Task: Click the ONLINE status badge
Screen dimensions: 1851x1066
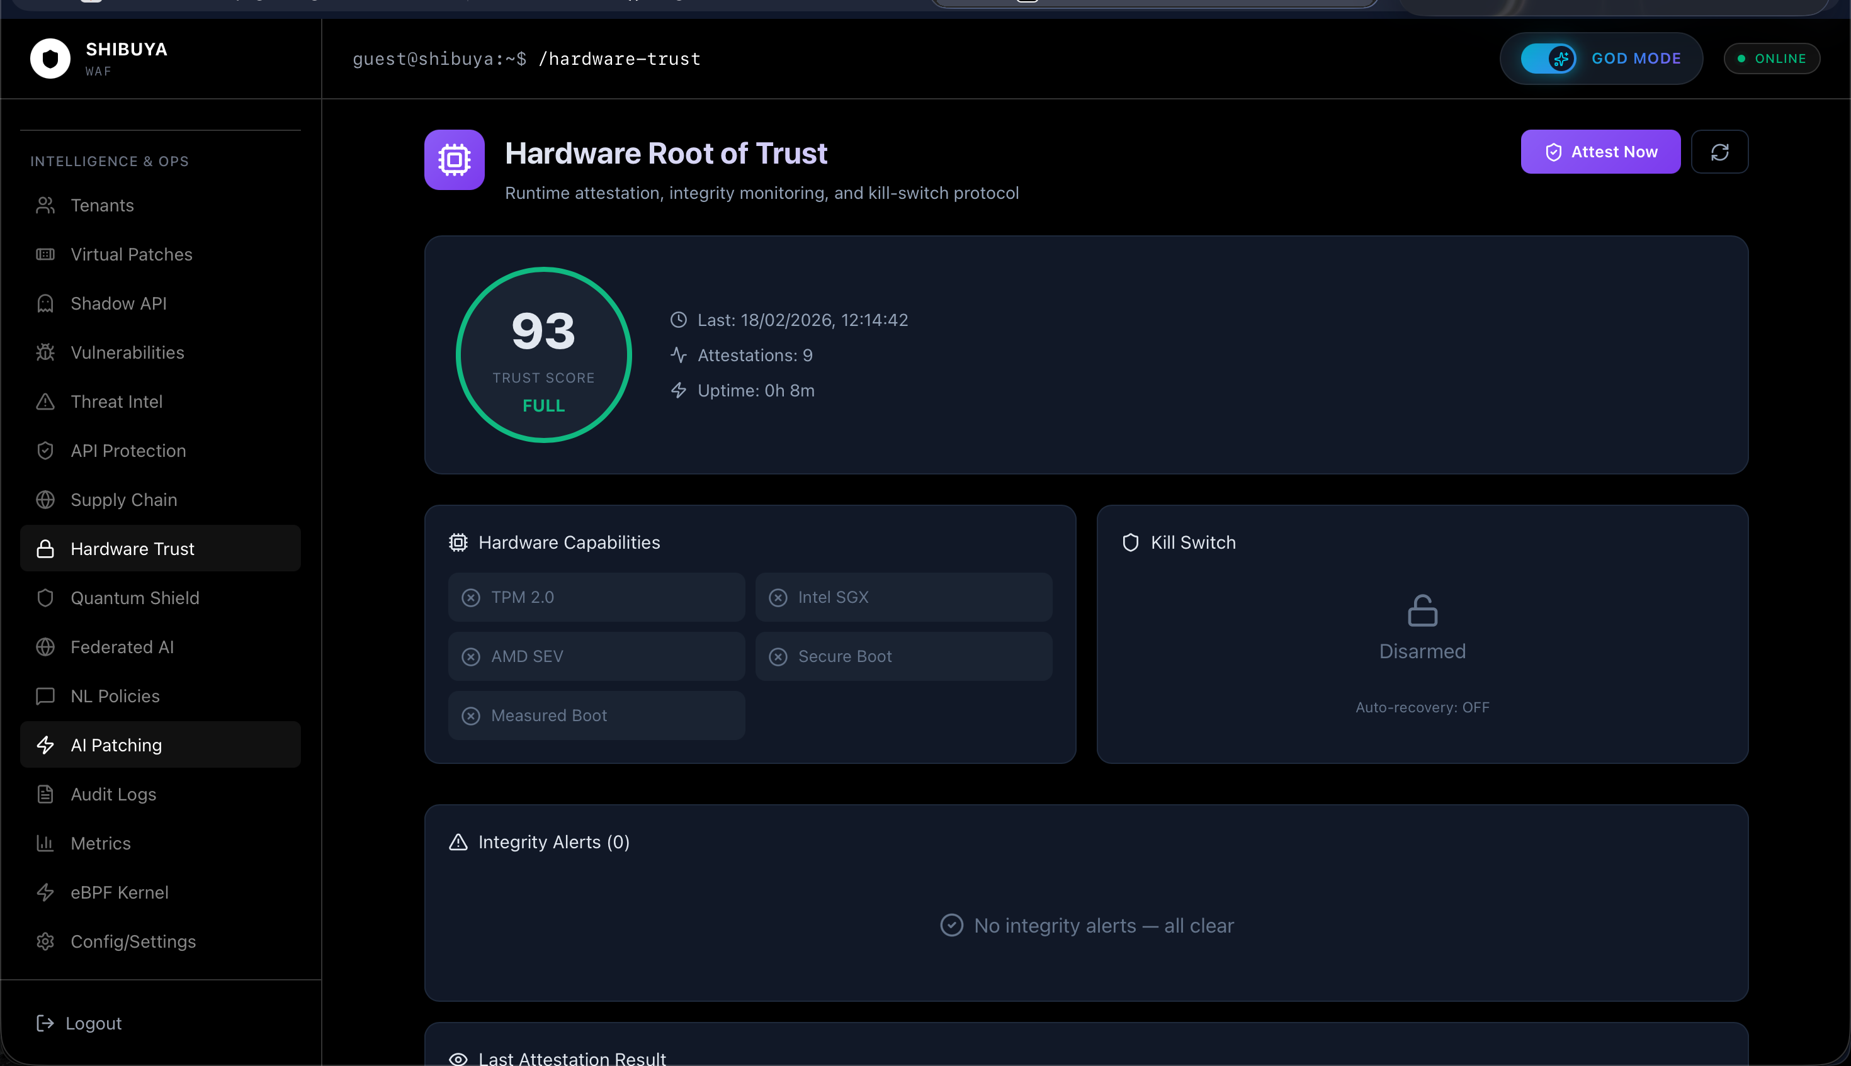Action: (x=1771, y=59)
